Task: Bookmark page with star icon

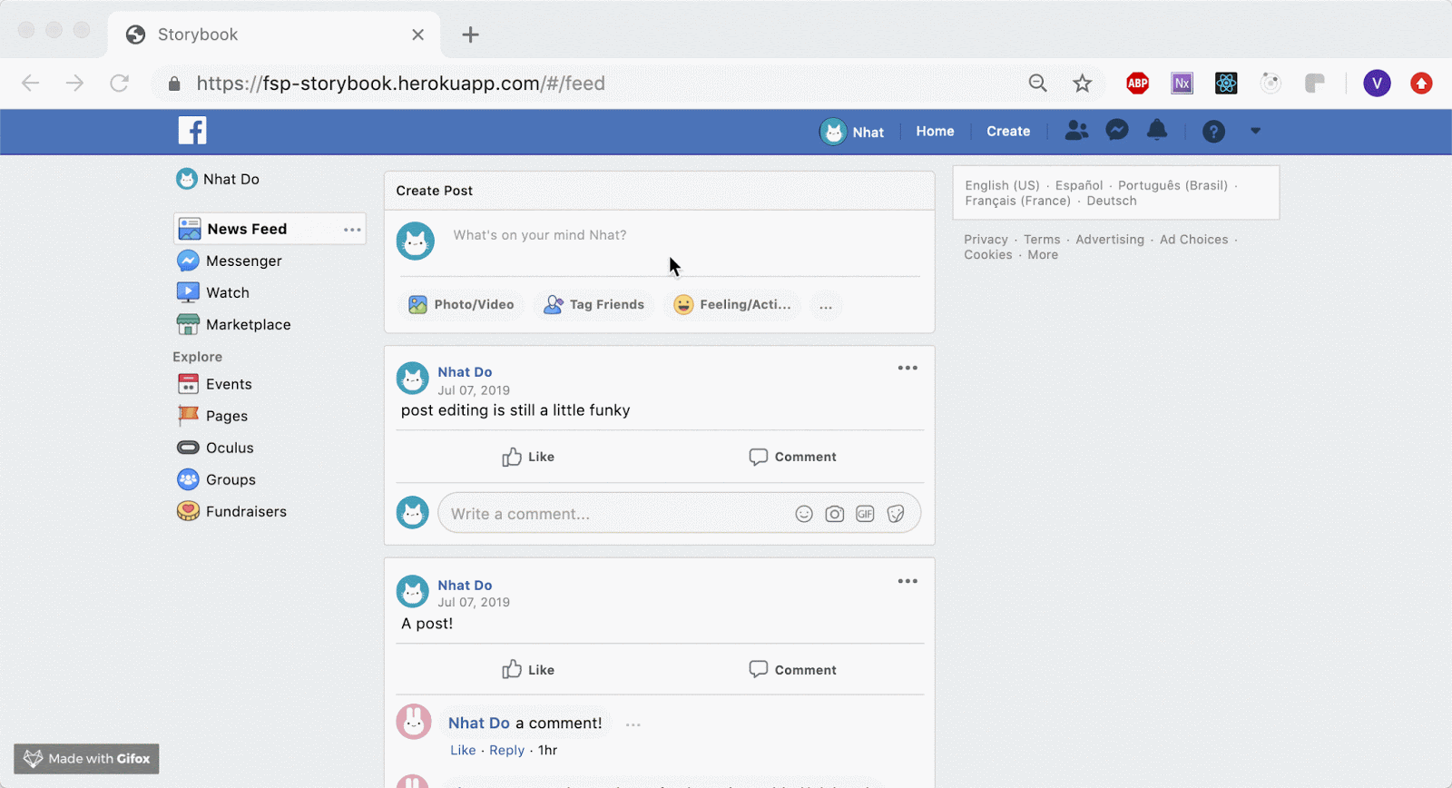Action: point(1082,84)
